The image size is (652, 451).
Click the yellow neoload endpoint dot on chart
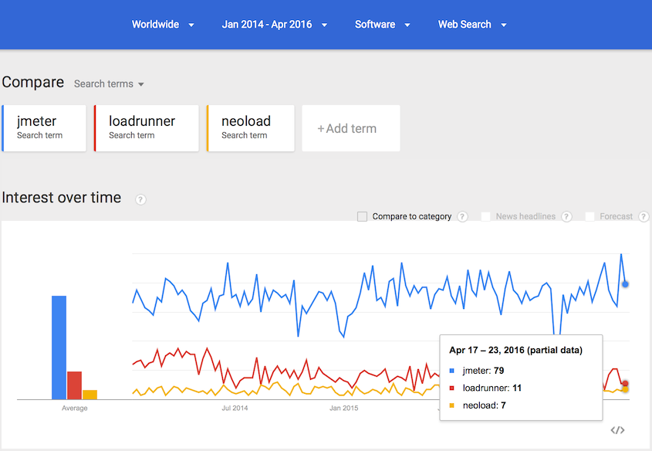click(x=625, y=389)
